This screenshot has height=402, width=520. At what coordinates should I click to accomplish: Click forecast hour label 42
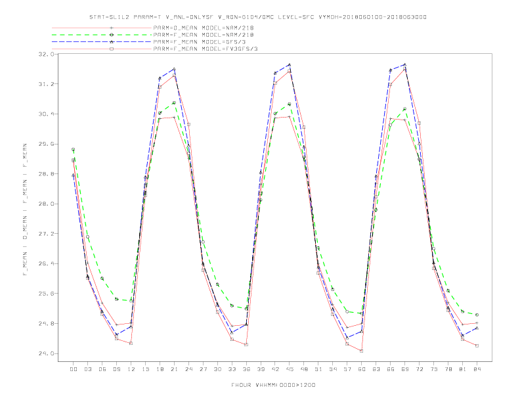pos(275,369)
